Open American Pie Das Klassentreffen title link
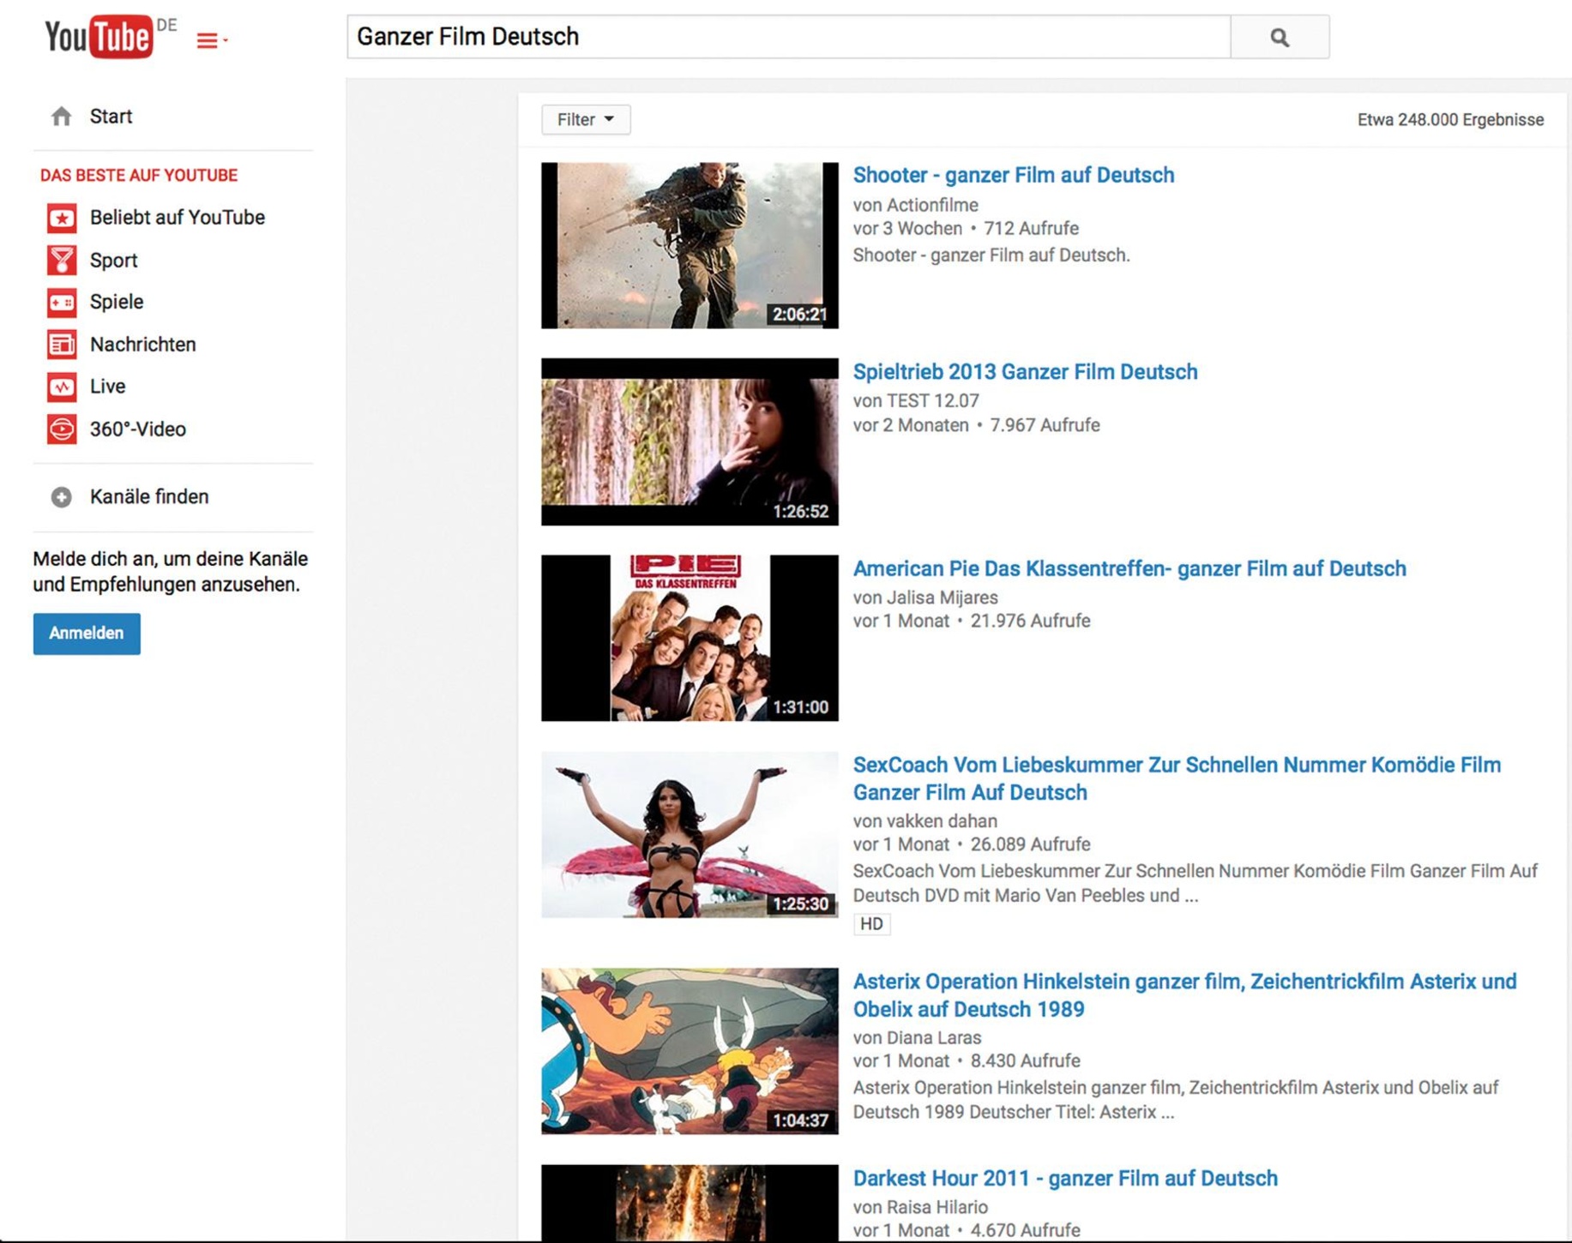This screenshot has width=1572, height=1243. [1129, 568]
